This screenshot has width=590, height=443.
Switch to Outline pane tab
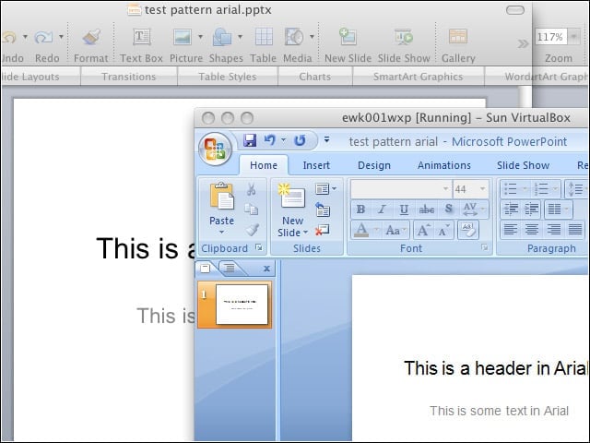229,269
